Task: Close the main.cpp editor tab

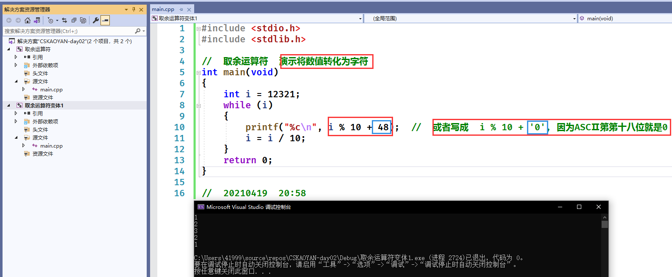Action: tap(189, 9)
